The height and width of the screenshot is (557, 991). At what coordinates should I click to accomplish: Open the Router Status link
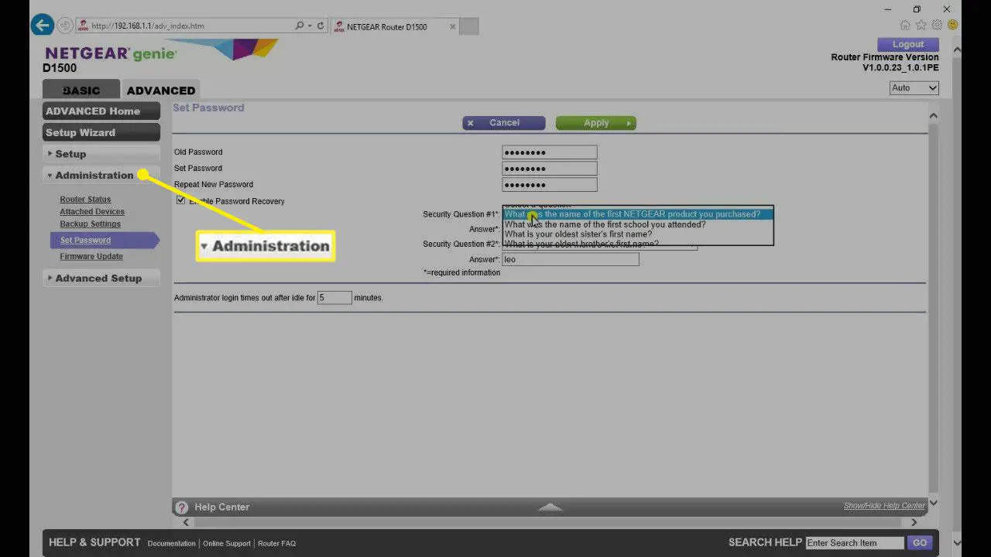click(85, 200)
